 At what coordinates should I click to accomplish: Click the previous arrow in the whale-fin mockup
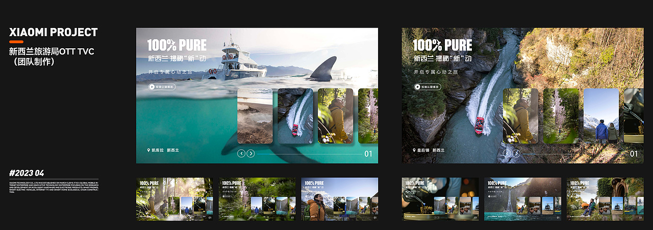pyautogui.click(x=241, y=153)
